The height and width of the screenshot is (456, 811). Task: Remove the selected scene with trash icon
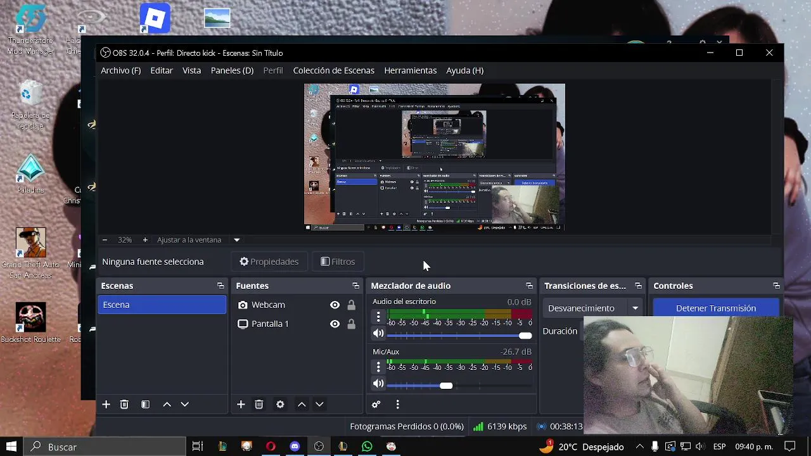coord(124,404)
